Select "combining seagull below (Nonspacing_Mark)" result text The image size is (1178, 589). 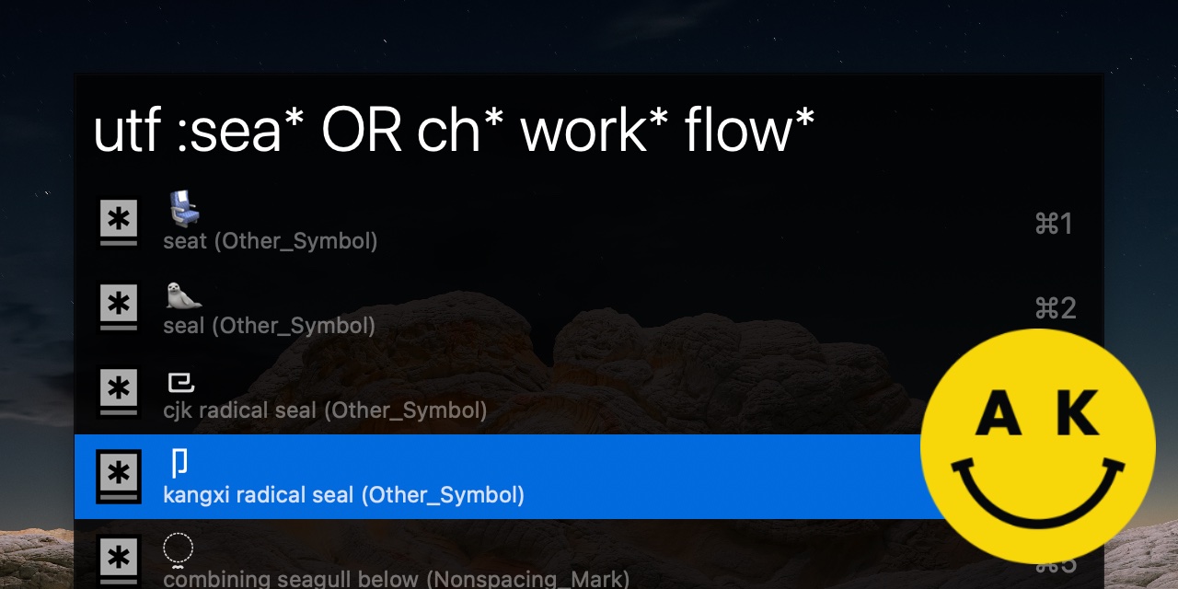point(396,578)
